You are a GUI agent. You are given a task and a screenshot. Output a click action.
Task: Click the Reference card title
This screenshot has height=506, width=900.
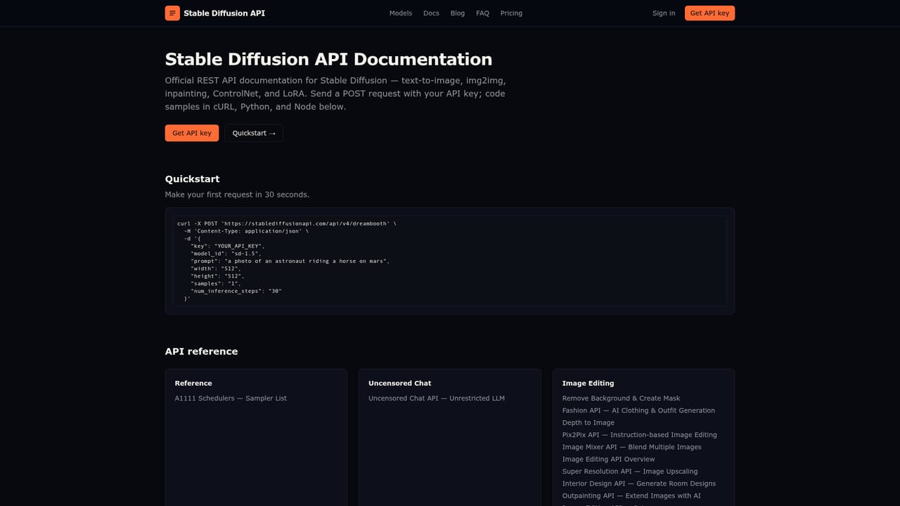[x=193, y=383]
